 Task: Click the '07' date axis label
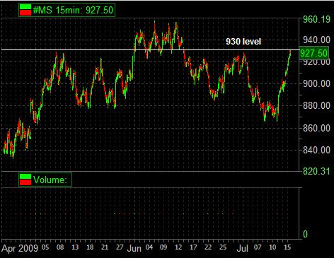(x=258, y=247)
